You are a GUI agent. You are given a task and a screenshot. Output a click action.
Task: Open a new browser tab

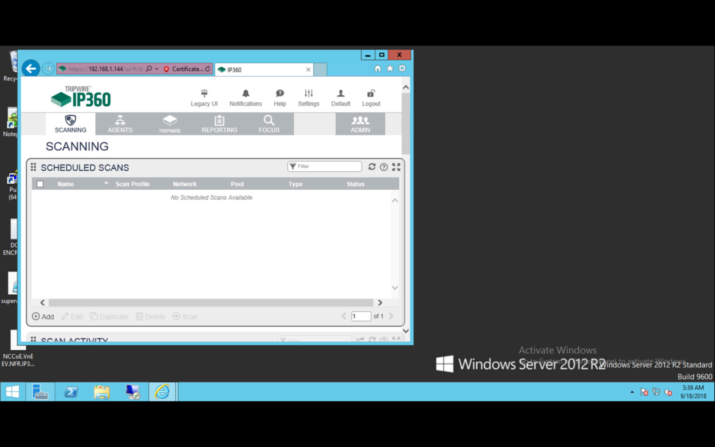(x=320, y=69)
